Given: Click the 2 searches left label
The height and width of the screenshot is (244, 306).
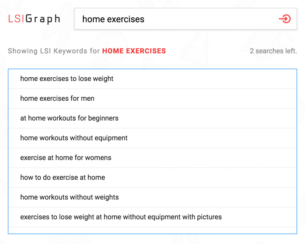Looking at the screenshot, I should (273, 51).
